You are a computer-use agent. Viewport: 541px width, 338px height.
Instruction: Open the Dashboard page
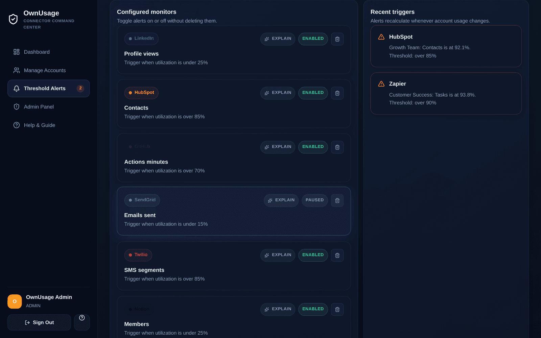pyautogui.click(x=49, y=52)
